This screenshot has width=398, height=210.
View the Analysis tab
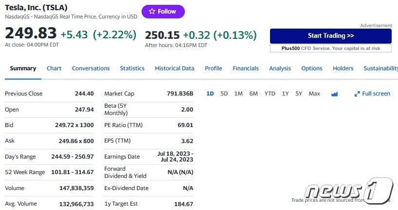click(x=280, y=68)
